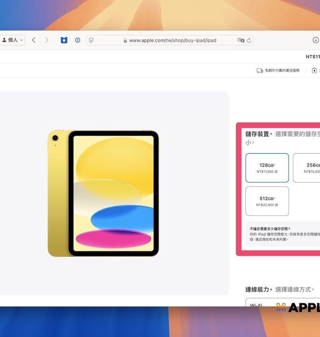Choose the 512GB storage option
This screenshot has width=320, height=337.
267,201
